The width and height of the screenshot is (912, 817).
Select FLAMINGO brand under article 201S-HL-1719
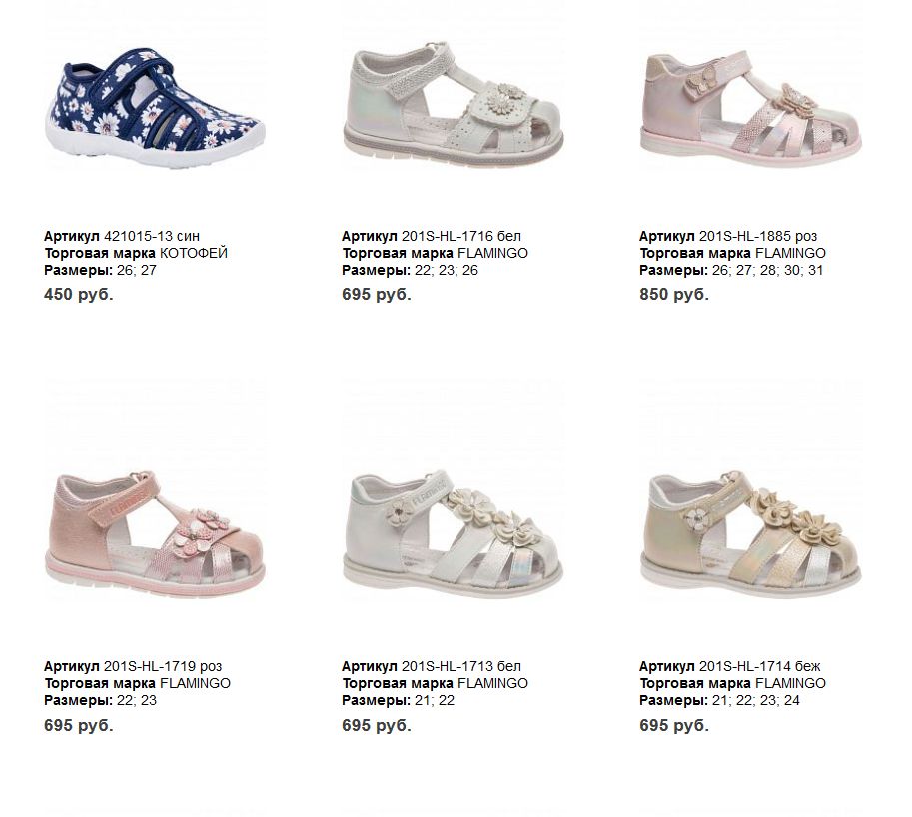click(195, 683)
